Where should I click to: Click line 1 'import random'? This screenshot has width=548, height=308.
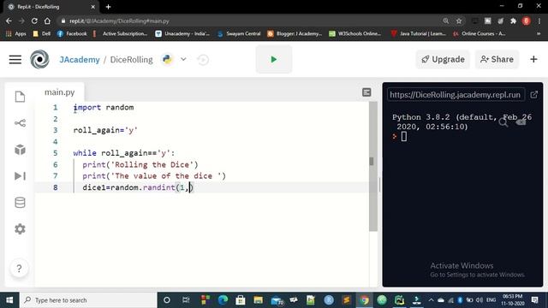click(x=104, y=107)
